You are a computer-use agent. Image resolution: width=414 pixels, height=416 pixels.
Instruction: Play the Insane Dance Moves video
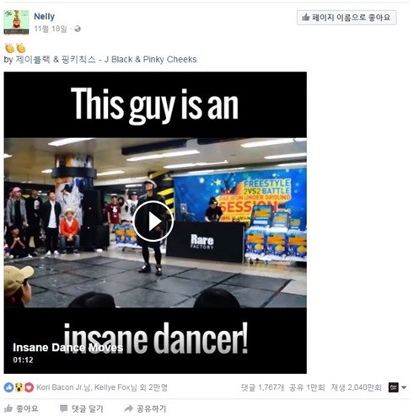(x=153, y=221)
